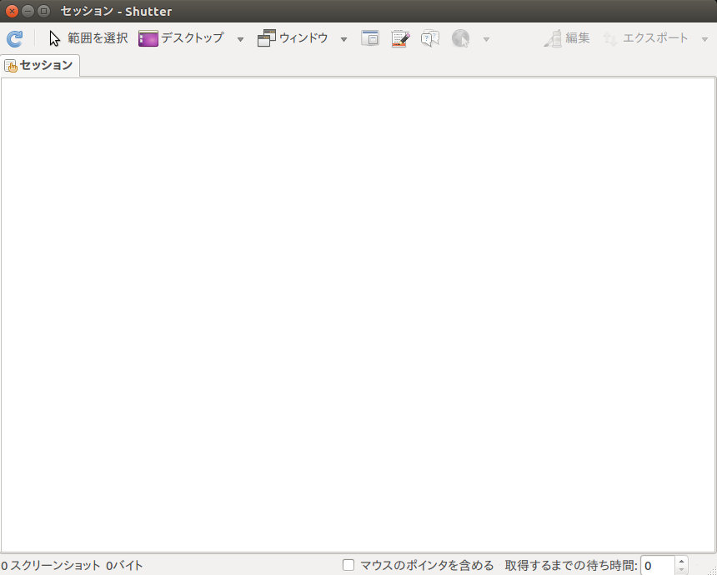Enable マウスのポインタを含める checkbox
Viewport: 717px width, 575px height.
pos(348,565)
